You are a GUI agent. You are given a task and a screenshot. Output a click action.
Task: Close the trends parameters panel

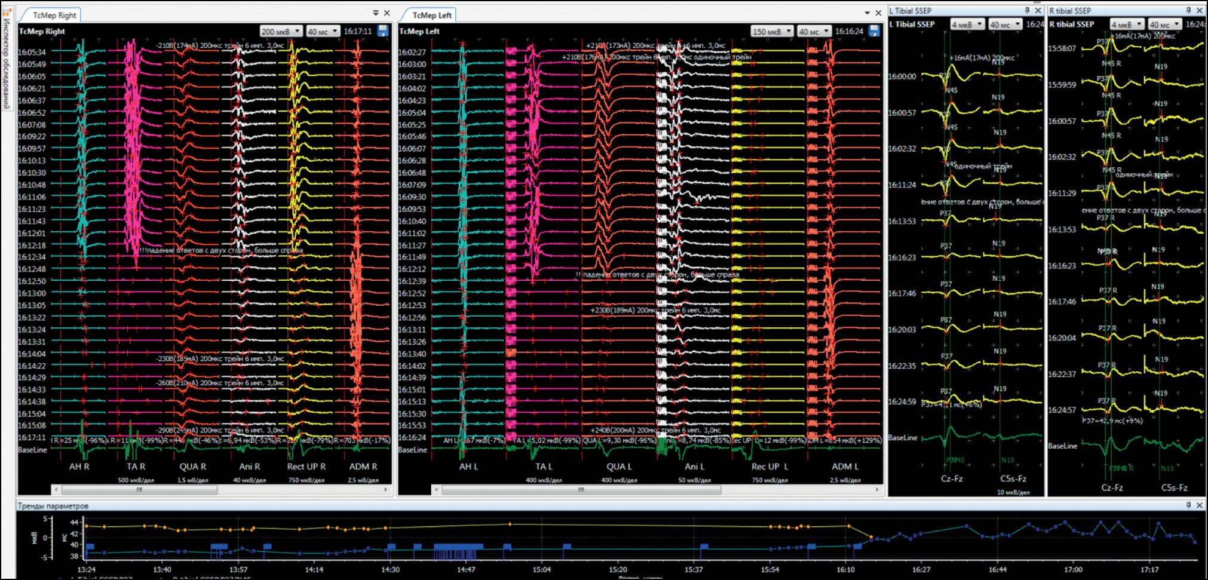click(x=1199, y=505)
